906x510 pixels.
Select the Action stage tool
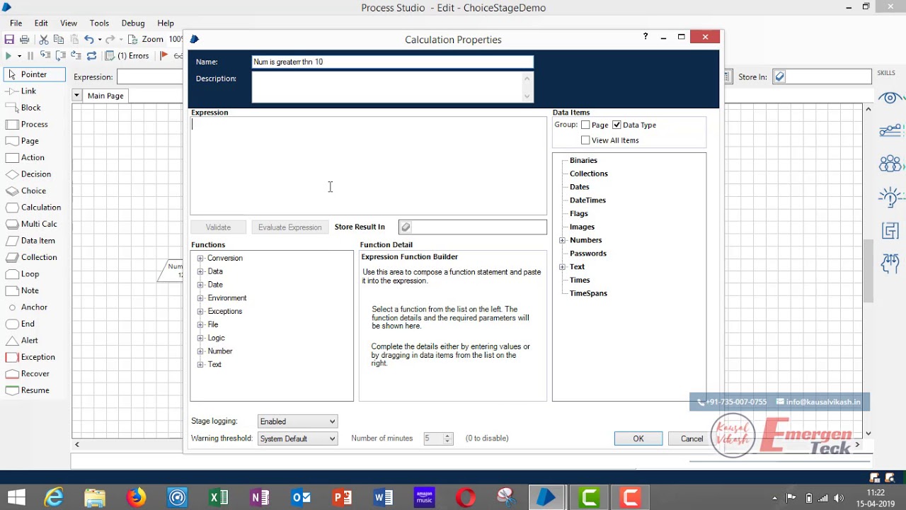coord(33,157)
